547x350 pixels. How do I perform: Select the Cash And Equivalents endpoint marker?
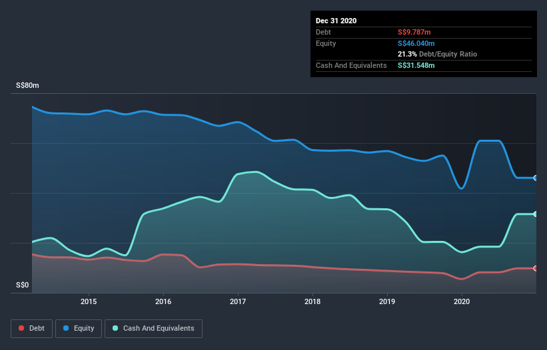536,214
